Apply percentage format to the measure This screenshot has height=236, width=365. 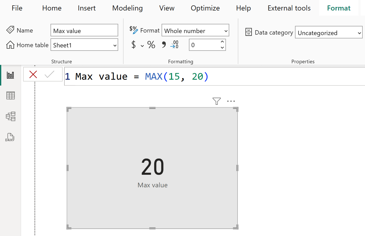coord(151,45)
